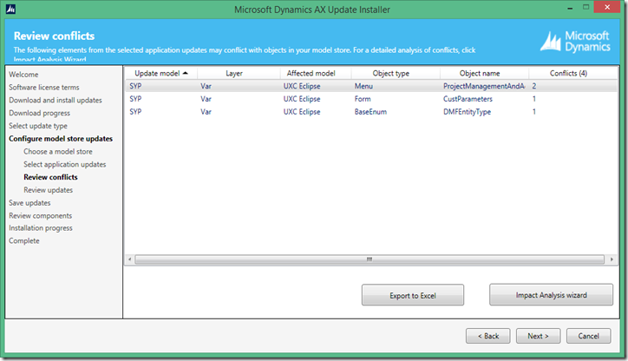Select Save updates step
628x361 pixels.
(29, 203)
